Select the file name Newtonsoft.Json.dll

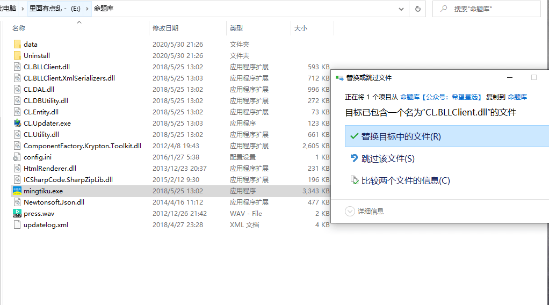54,202
